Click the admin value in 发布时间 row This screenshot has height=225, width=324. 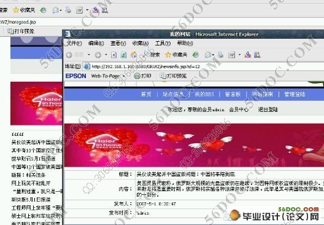coord(143,213)
